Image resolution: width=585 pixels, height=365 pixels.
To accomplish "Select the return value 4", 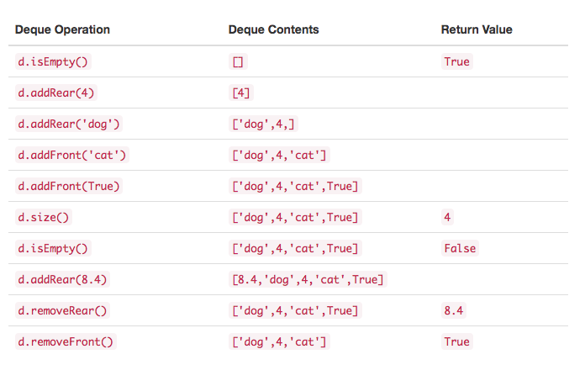I will click(447, 217).
